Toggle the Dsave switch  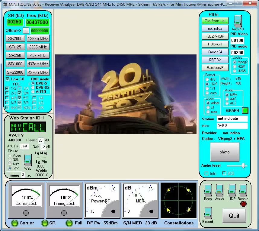click(219, 190)
